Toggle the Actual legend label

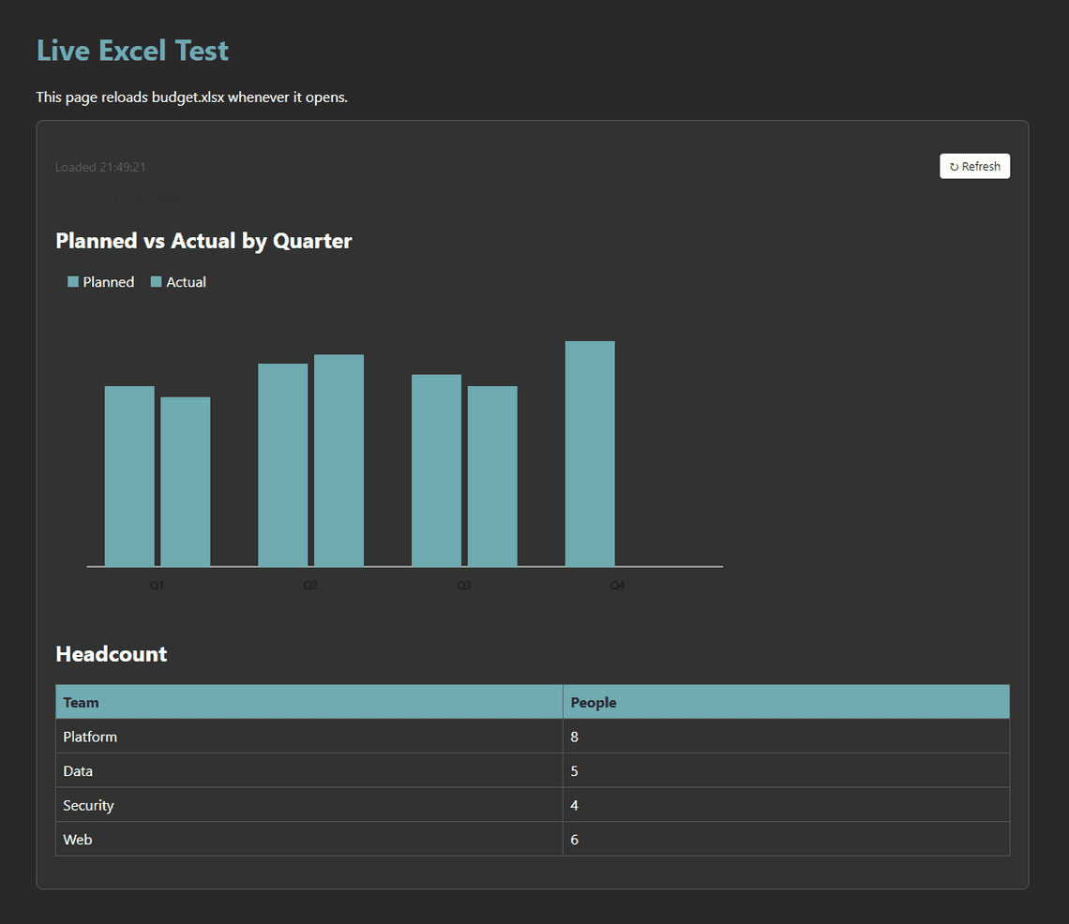(x=186, y=282)
